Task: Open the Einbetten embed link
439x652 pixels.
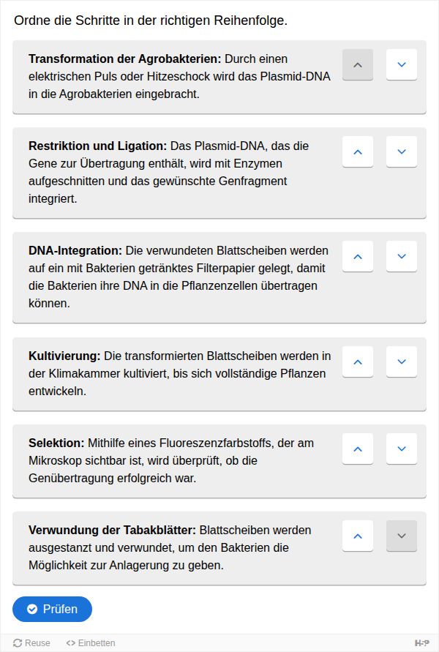Action: pyautogui.click(x=91, y=643)
